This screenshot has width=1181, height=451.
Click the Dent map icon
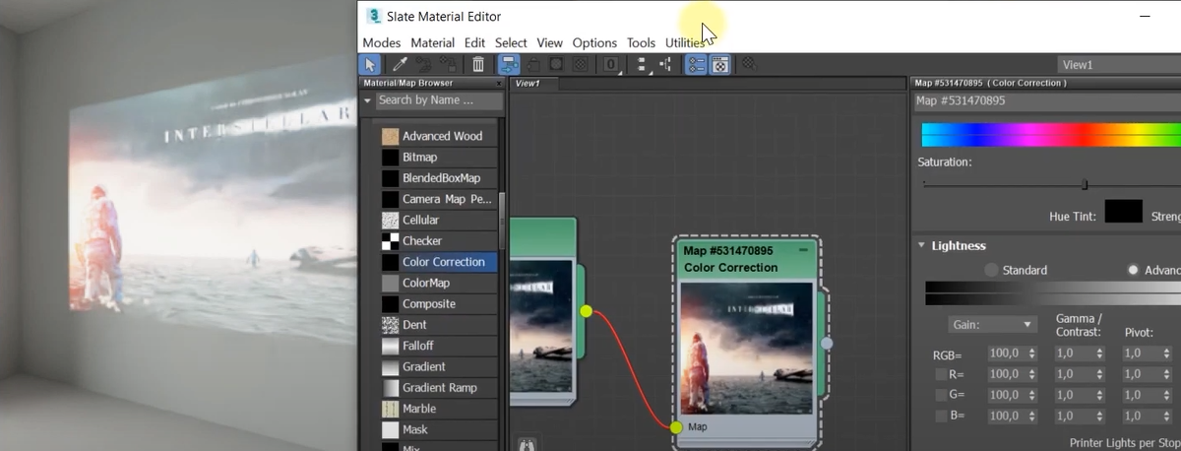[391, 324]
